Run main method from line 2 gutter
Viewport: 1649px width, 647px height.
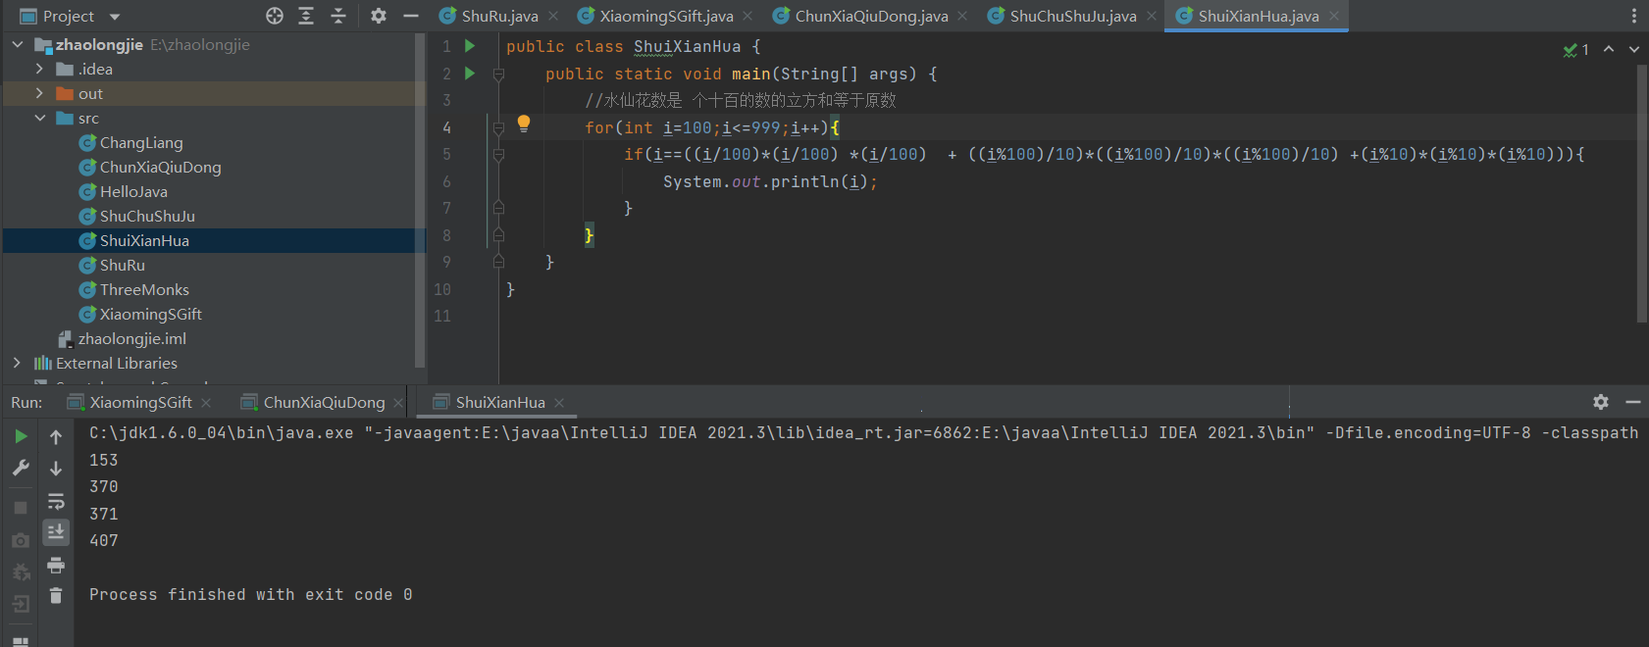point(470,74)
